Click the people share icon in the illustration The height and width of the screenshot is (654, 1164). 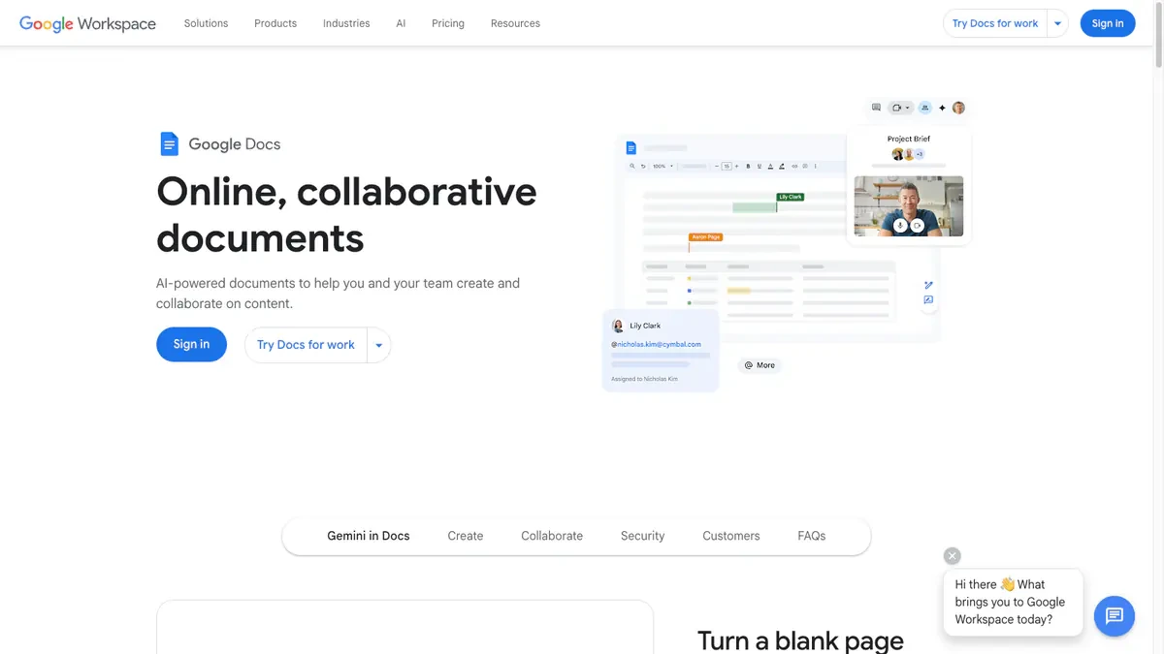click(925, 108)
